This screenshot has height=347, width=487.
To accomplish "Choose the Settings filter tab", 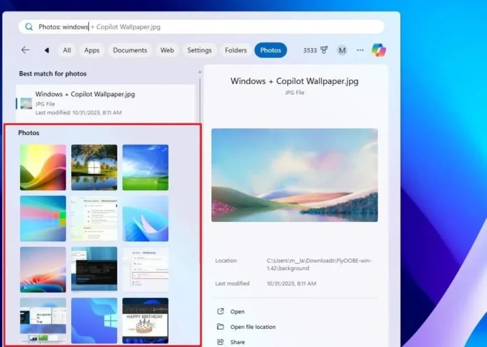I will click(200, 50).
